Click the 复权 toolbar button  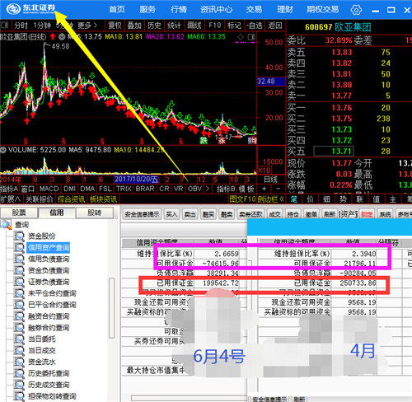coord(115,26)
